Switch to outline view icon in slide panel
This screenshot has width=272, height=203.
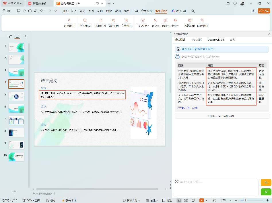pyautogui.click(x=10, y=36)
